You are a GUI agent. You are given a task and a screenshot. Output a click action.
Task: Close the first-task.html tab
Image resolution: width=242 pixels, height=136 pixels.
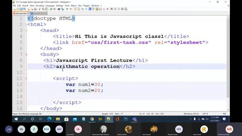point(28,14)
